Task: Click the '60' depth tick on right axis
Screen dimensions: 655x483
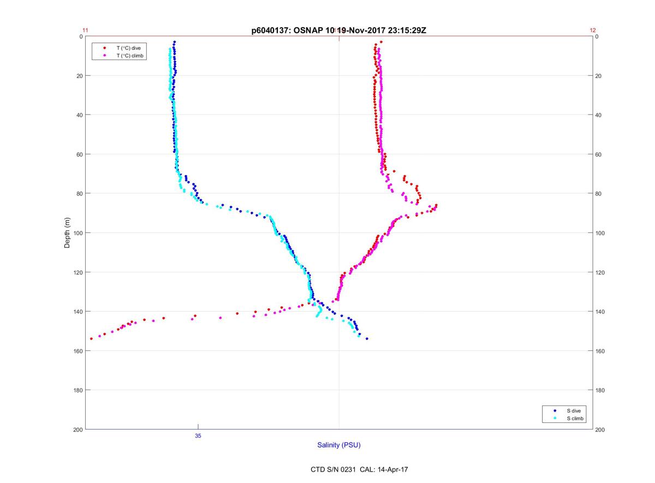Action: coord(599,154)
